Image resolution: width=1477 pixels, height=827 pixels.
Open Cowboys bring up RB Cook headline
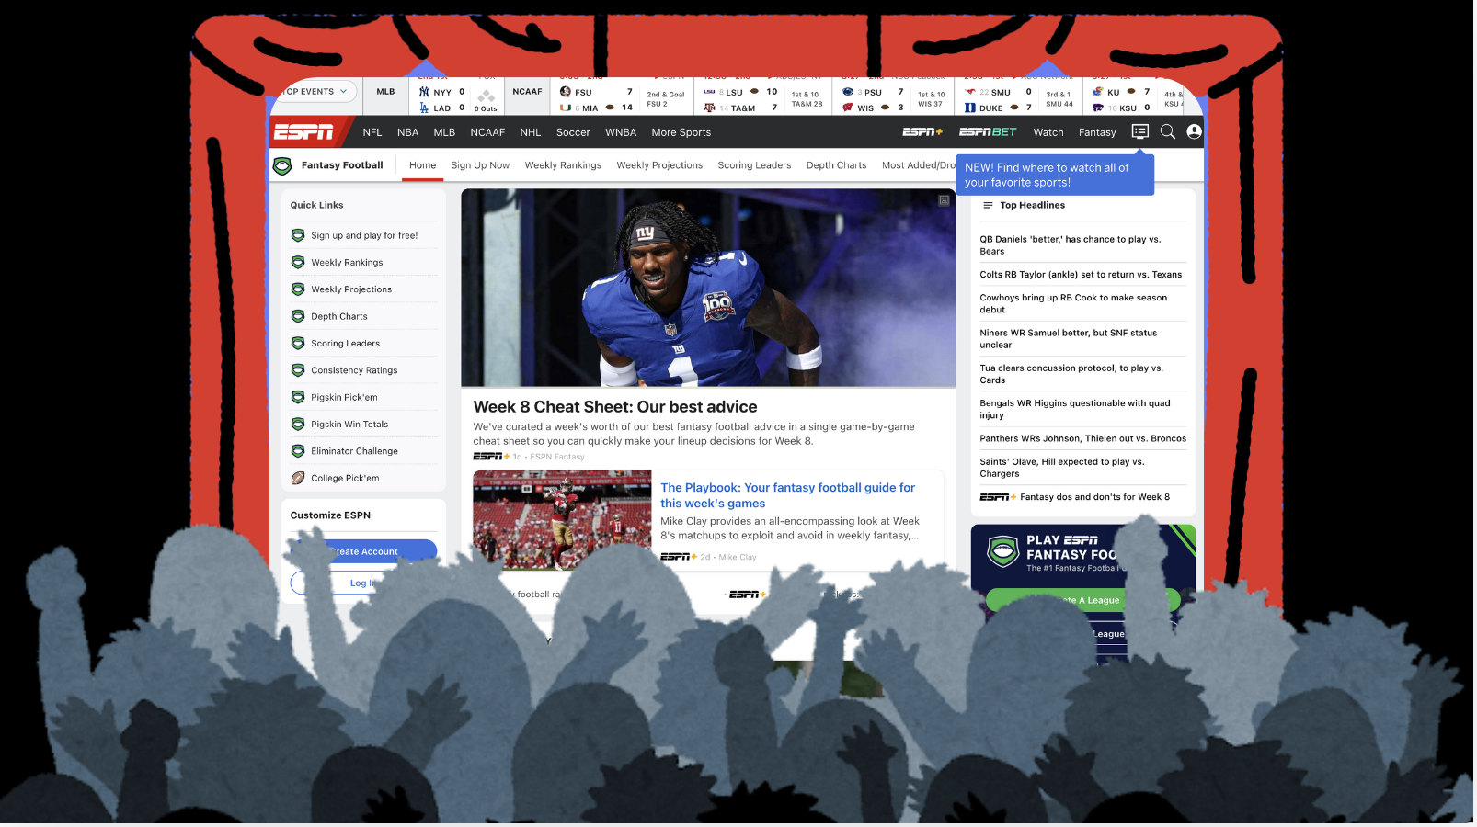coord(1073,304)
